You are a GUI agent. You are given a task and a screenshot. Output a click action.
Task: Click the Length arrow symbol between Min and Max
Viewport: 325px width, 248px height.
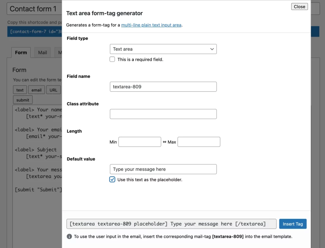164,142
